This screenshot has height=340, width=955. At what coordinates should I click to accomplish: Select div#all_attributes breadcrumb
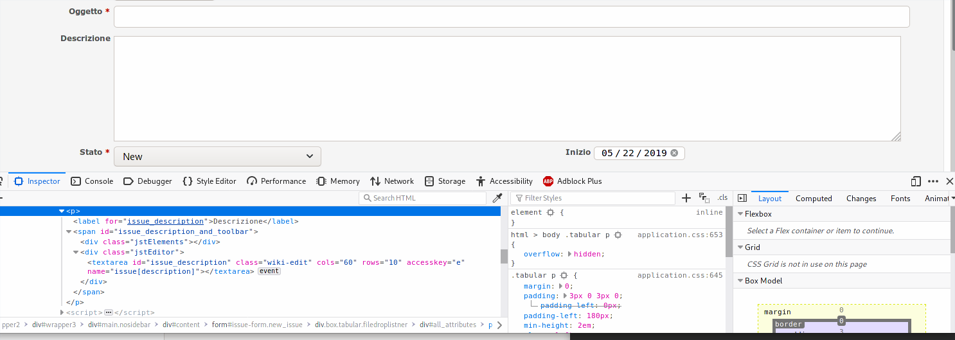tap(448, 325)
